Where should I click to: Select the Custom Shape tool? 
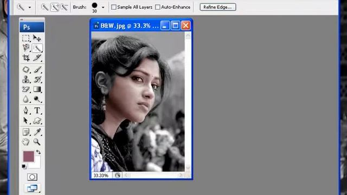coord(37,120)
